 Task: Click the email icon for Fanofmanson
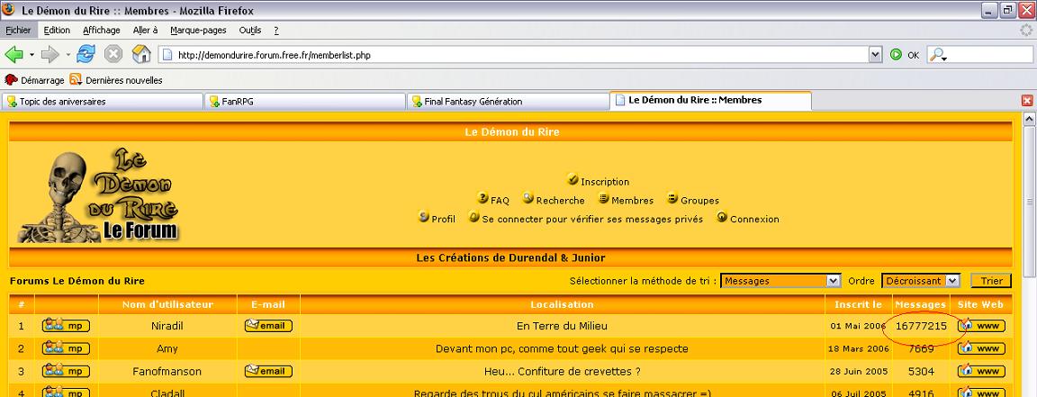[268, 371]
